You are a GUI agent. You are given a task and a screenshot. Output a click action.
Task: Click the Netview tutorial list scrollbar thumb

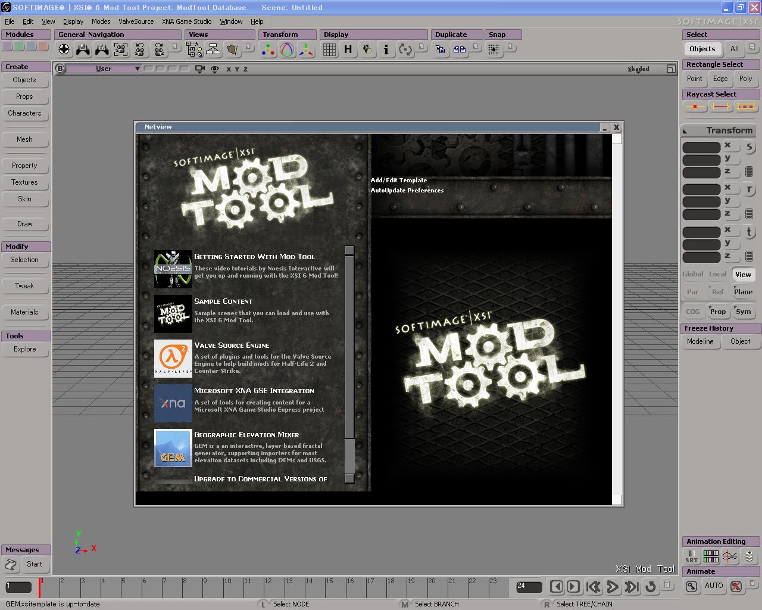(x=349, y=347)
